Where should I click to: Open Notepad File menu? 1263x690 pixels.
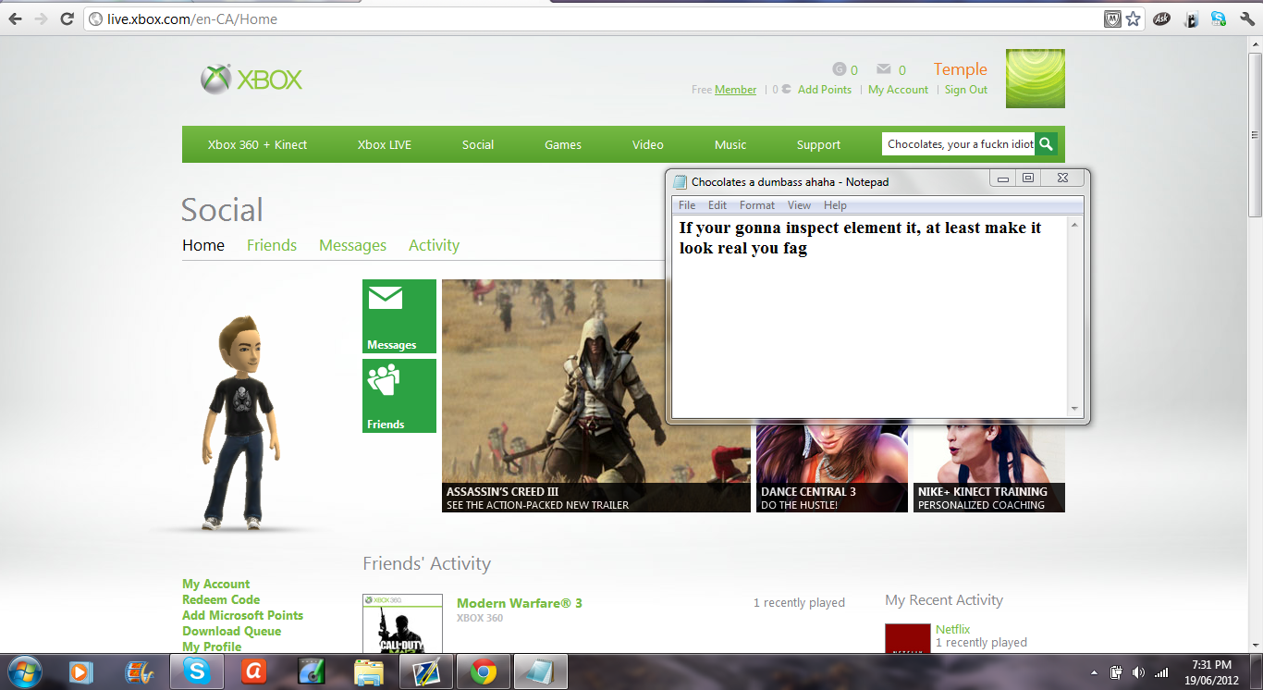687,205
